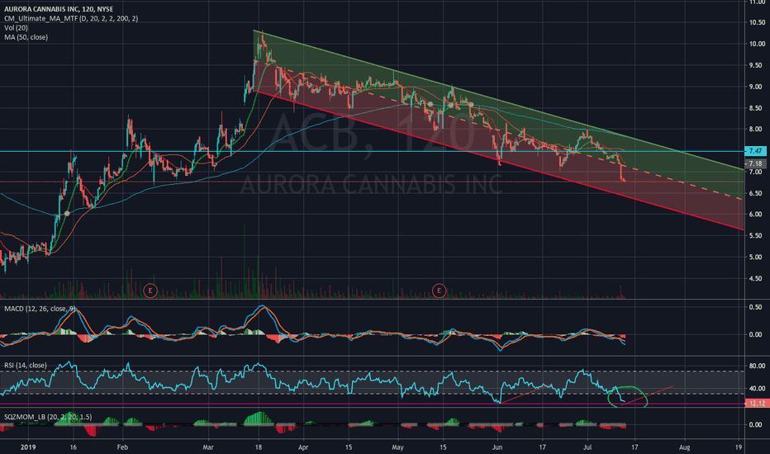Click the earnings marker near February
Screen dimensions: 770x454
[150, 291]
